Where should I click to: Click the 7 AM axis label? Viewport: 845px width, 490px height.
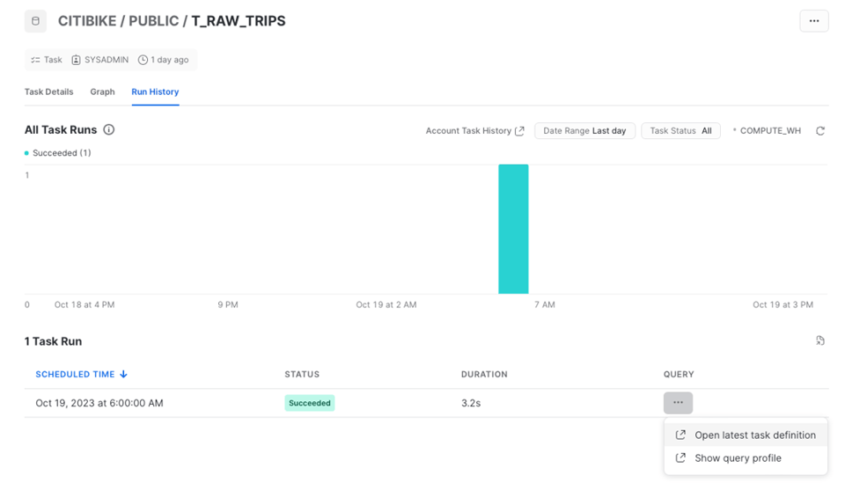point(545,304)
